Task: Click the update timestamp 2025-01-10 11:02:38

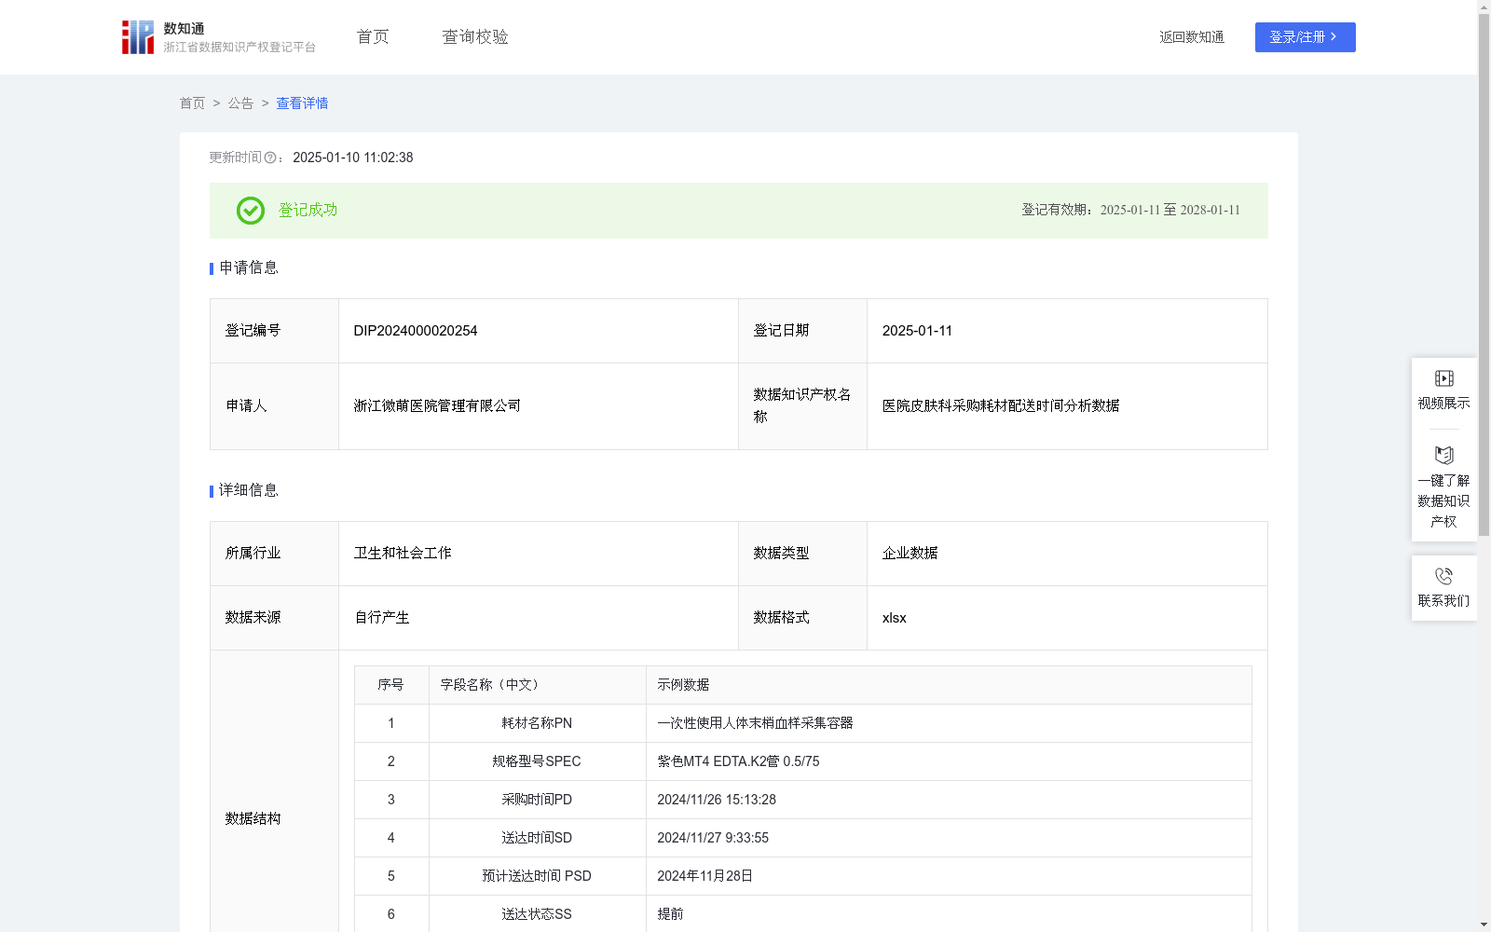Action: click(353, 158)
